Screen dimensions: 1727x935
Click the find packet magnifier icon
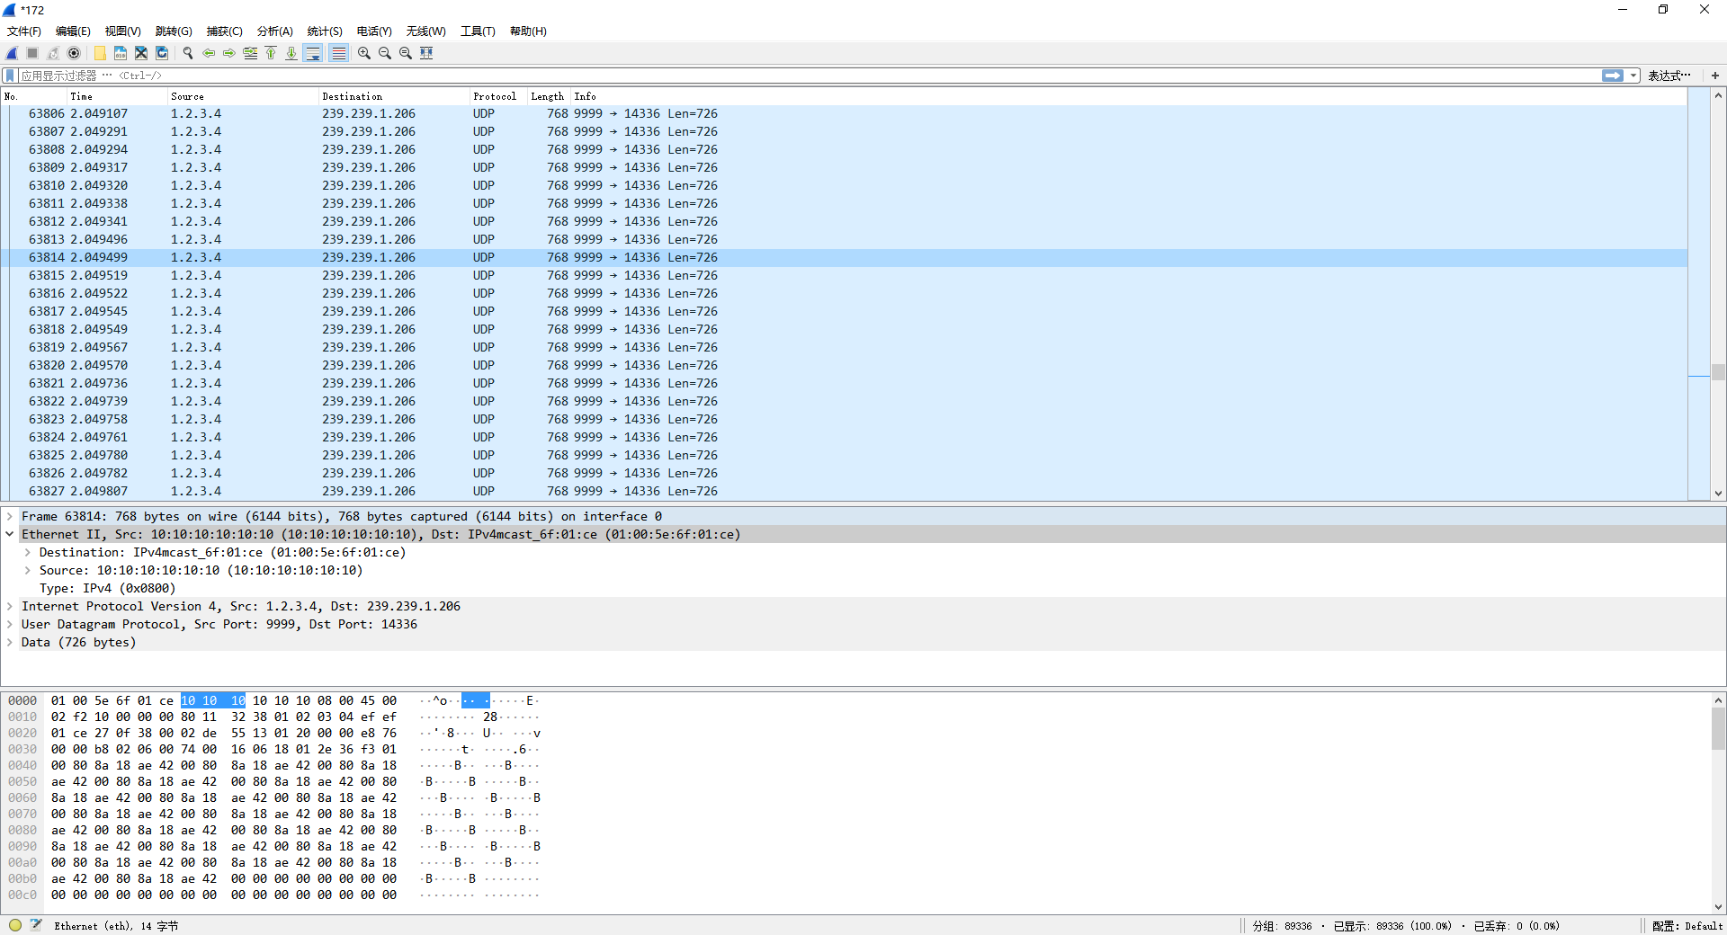click(188, 53)
